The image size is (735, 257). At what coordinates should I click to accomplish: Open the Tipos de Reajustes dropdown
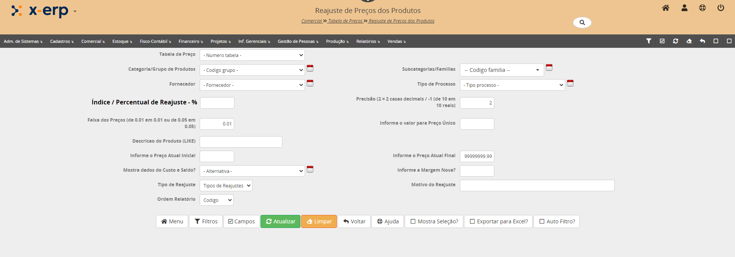pos(226,186)
